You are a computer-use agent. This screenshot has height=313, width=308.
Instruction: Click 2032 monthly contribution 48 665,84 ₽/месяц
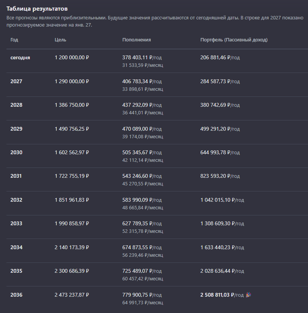[142, 208]
